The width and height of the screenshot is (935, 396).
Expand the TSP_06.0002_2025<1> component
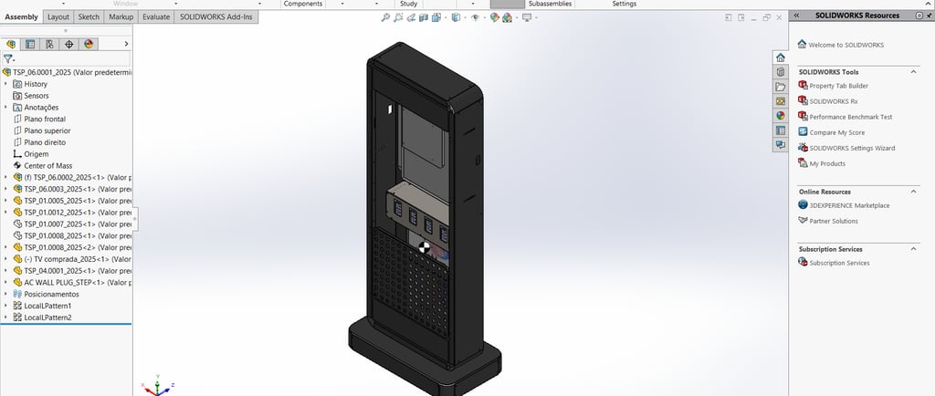[x=6, y=177]
